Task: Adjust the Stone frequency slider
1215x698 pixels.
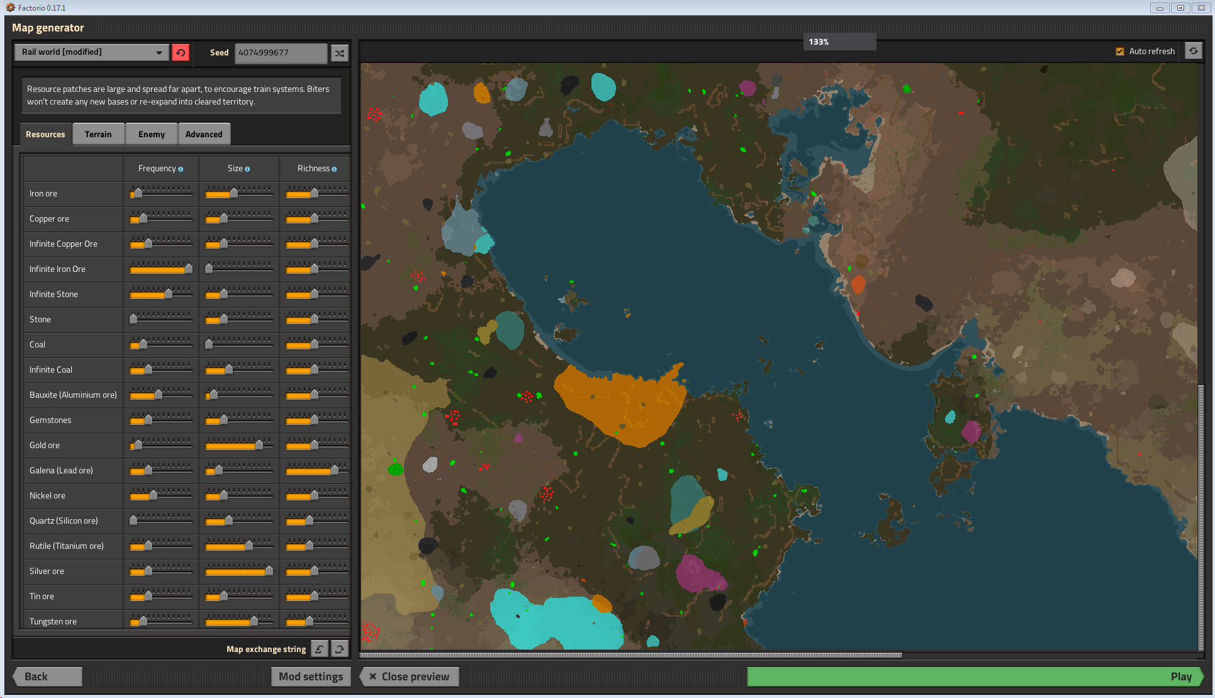Action: pyautogui.click(x=160, y=319)
